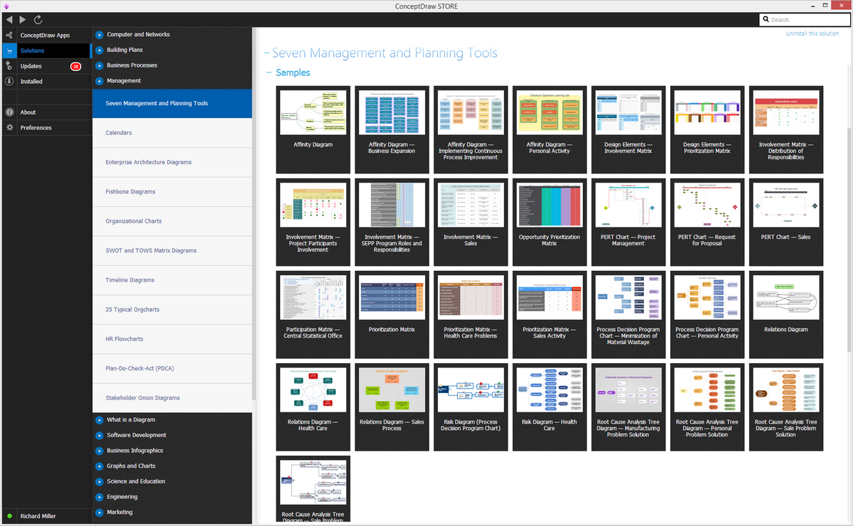
Task: Expand Science and Education category
Action: click(x=100, y=481)
